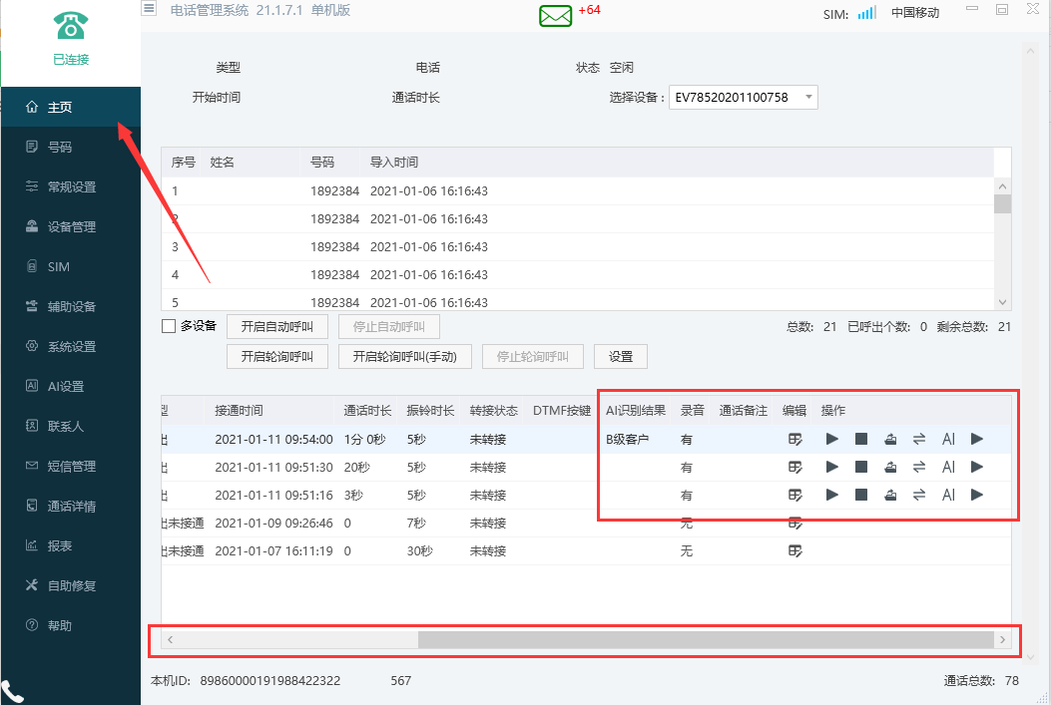Select the SIM sidebar item

71,266
